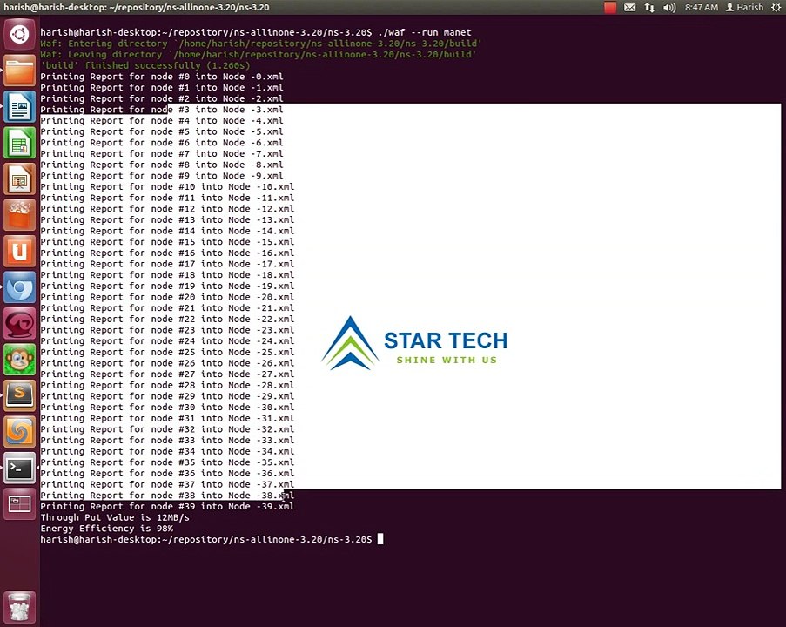Launch LibreOffice Impress presentation icon
This screenshot has width=786, height=627.
19,179
